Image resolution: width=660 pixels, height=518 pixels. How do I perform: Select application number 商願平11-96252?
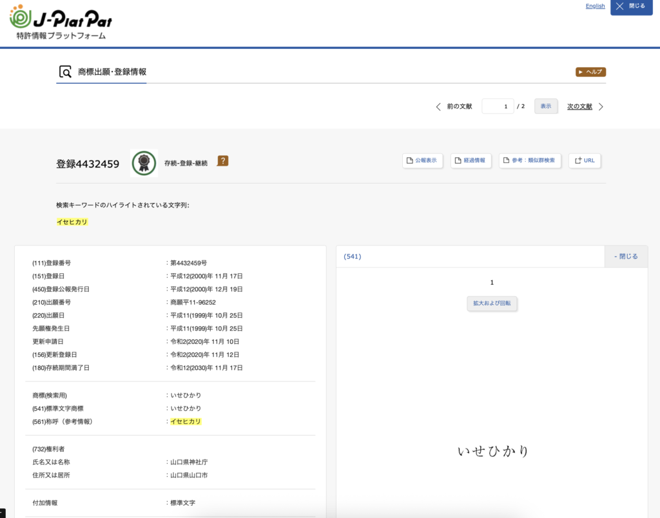(x=193, y=302)
